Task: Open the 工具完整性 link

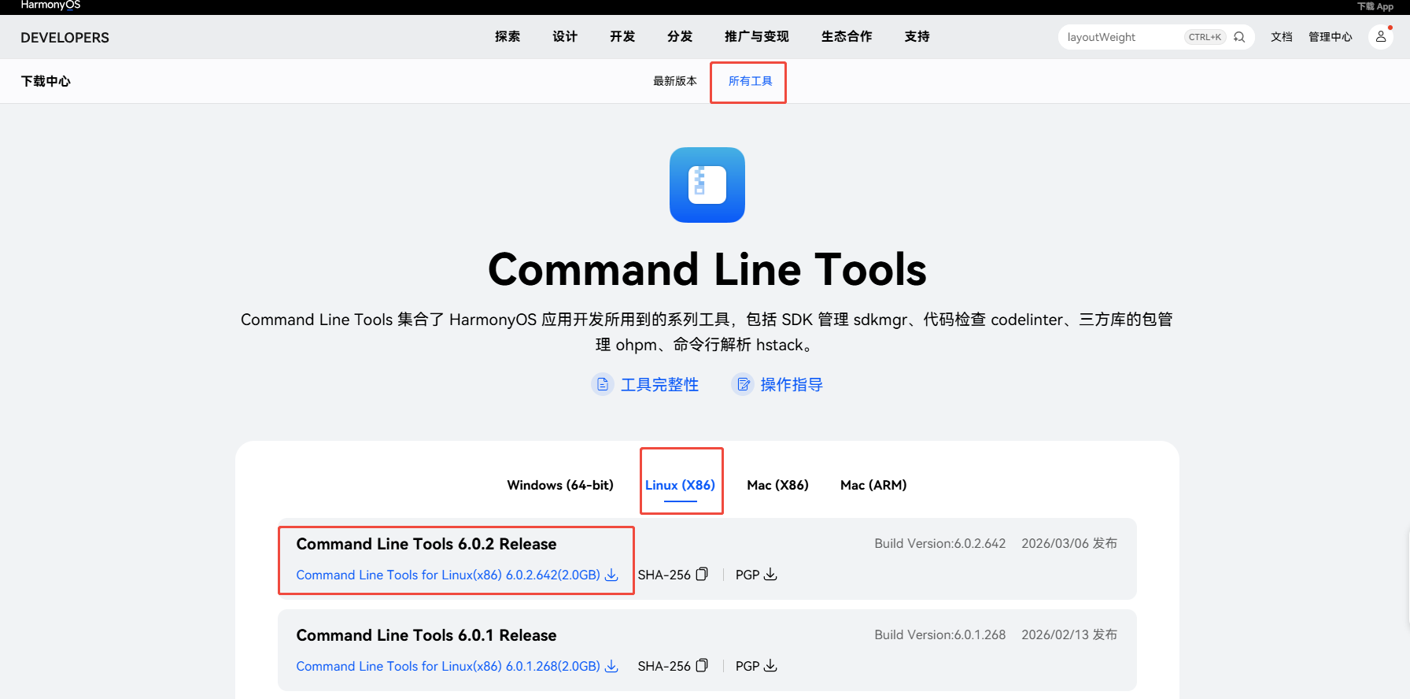Action: (x=659, y=384)
